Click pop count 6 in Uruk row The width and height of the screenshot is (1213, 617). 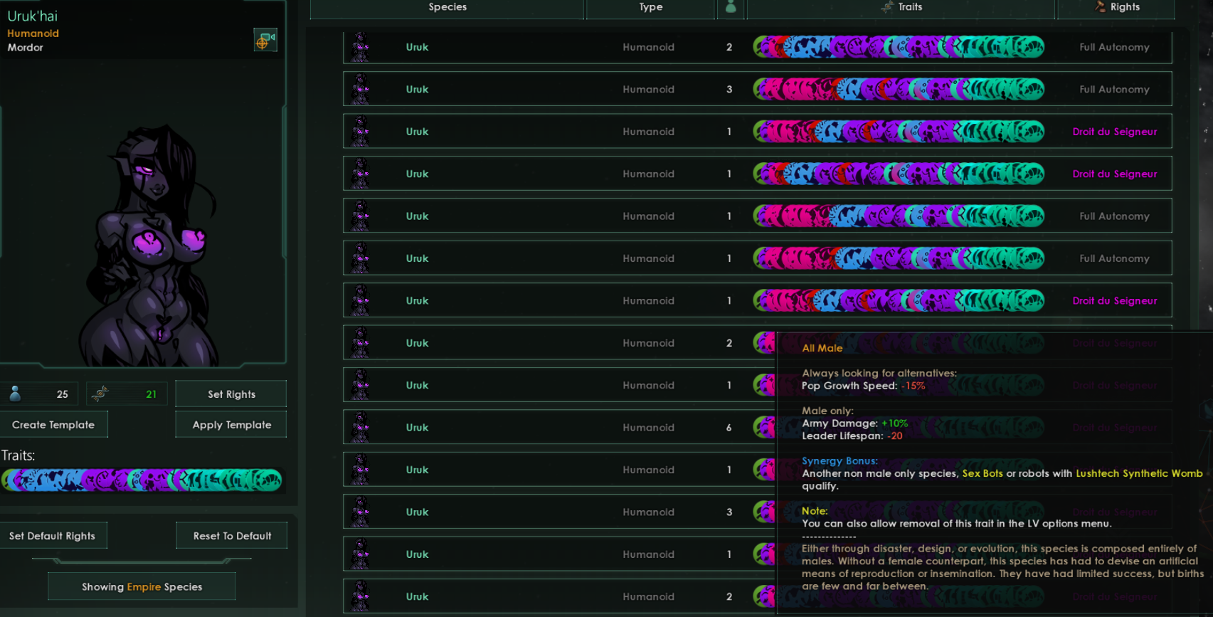click(x=729, y=428)
